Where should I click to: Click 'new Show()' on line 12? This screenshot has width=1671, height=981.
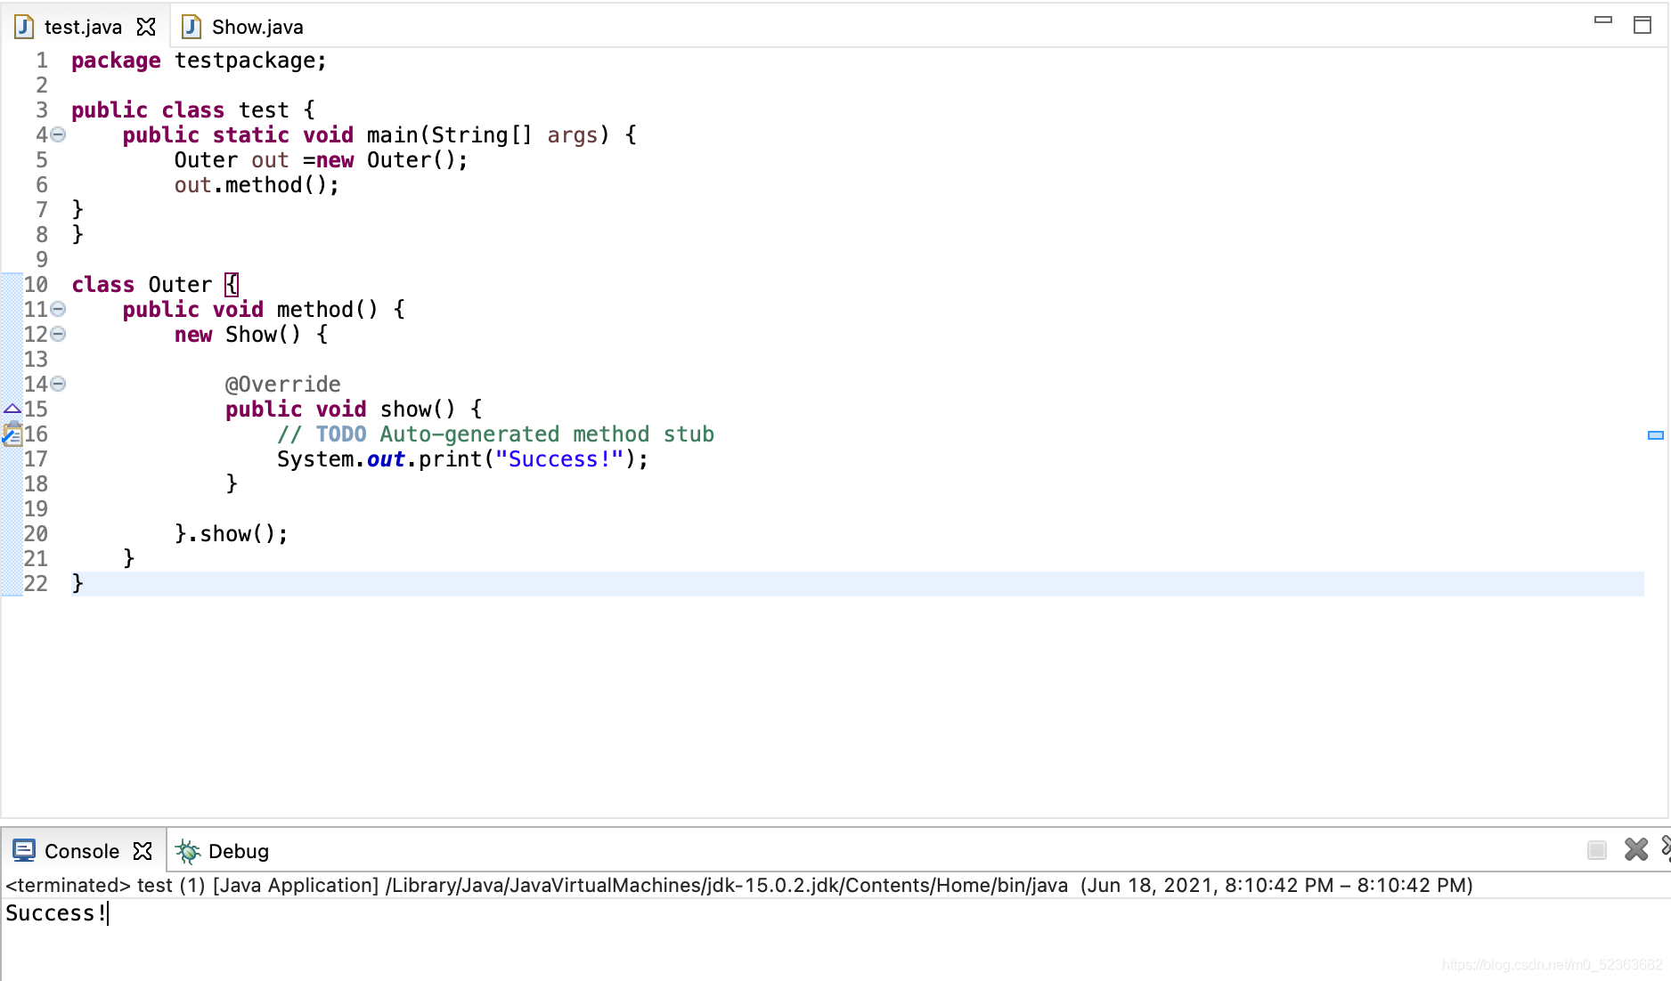click(x=238, y=335)
